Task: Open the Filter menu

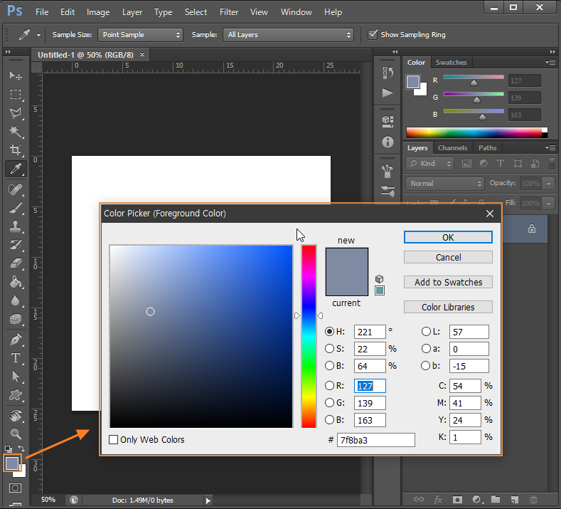Action: [229, 12]
